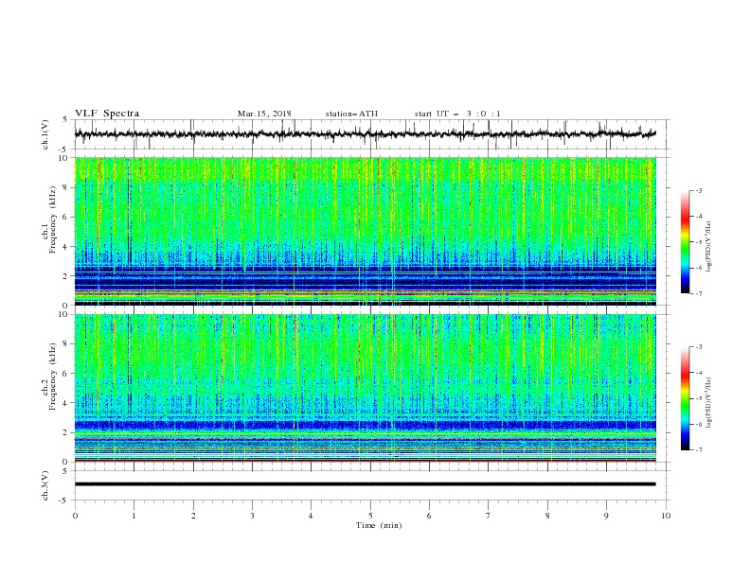
Task: Click the ch.1 voltage waveform trace
Action: click(365, 134)
